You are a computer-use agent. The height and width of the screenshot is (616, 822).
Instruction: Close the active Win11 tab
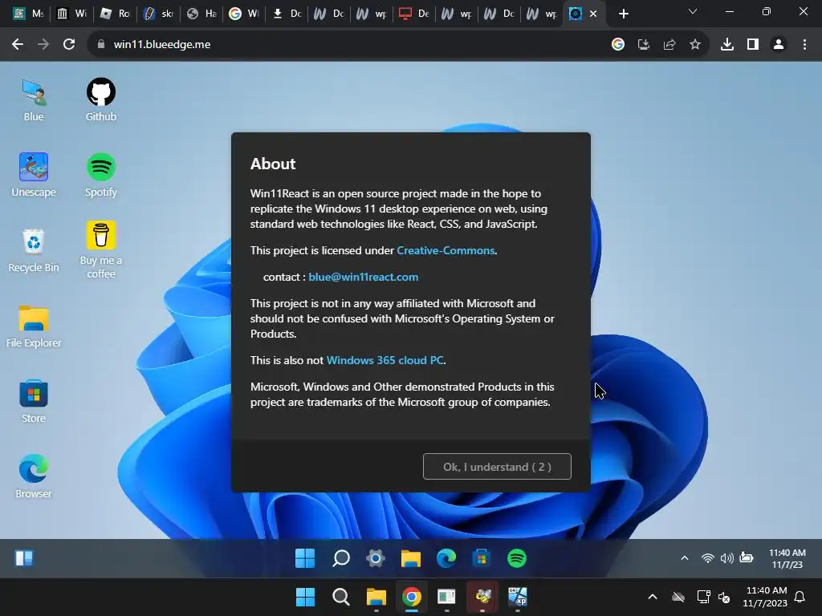click(x=593, y=14)
